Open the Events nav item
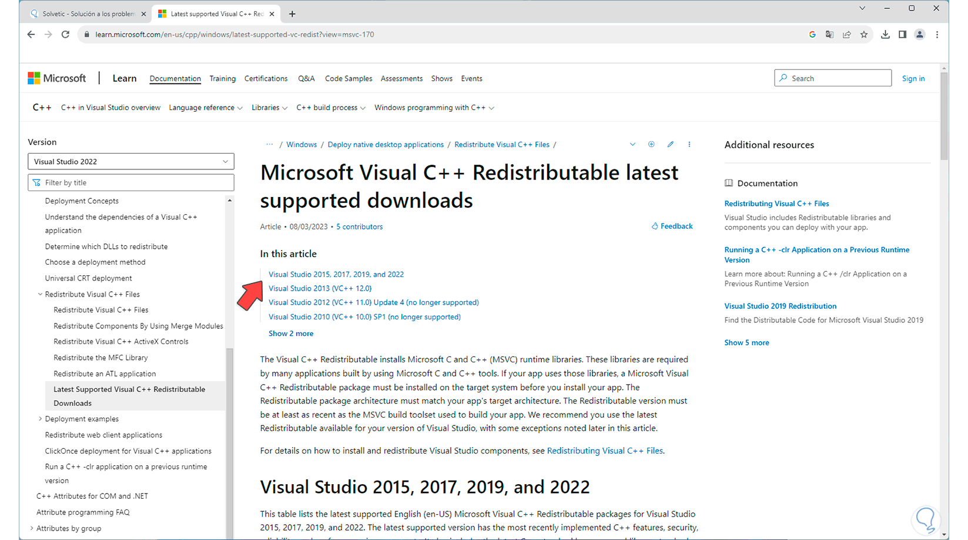 (471, 78)
